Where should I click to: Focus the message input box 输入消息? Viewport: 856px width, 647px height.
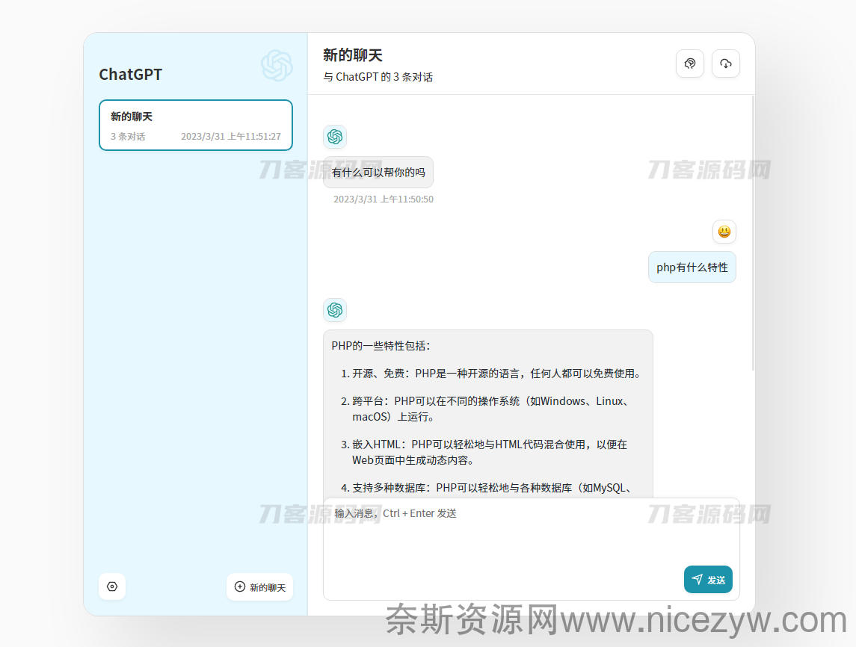point(532,549)
